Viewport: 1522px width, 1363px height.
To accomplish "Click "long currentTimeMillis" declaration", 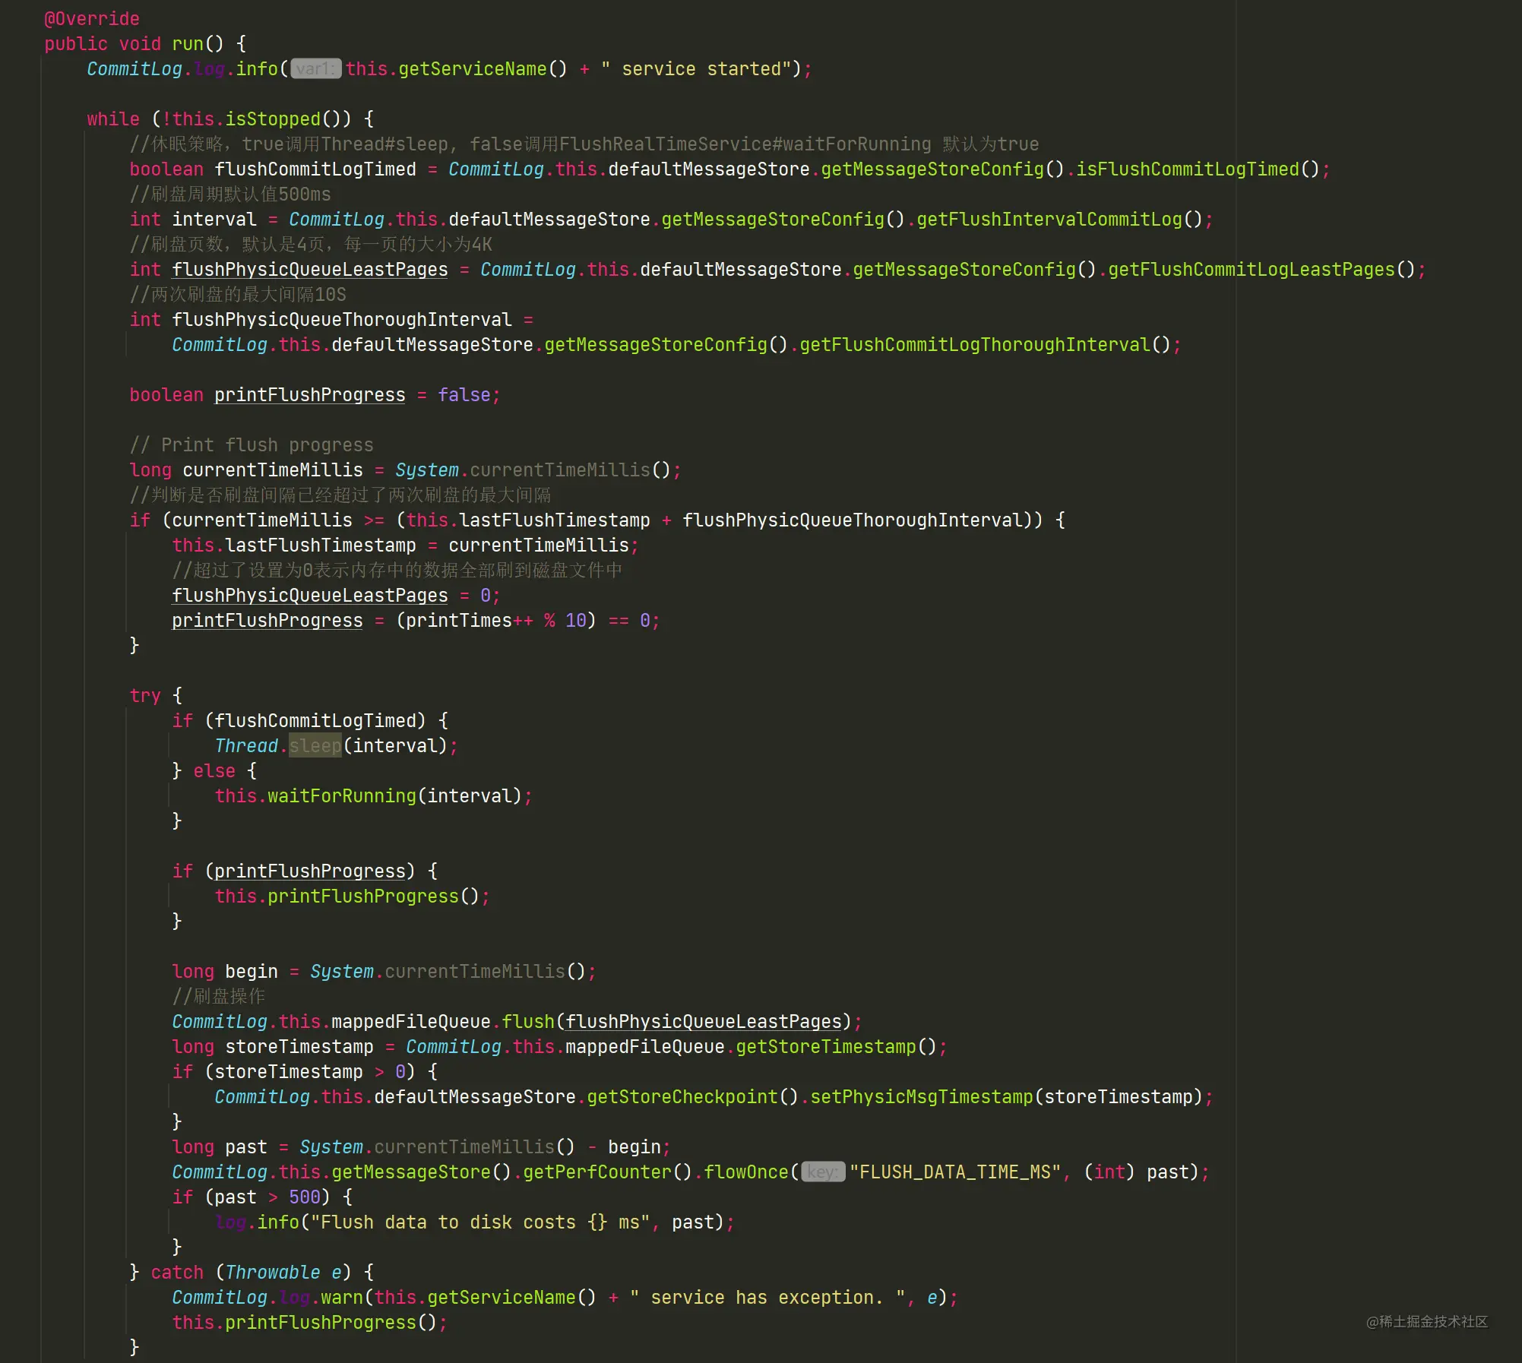I will pos(246,470).
